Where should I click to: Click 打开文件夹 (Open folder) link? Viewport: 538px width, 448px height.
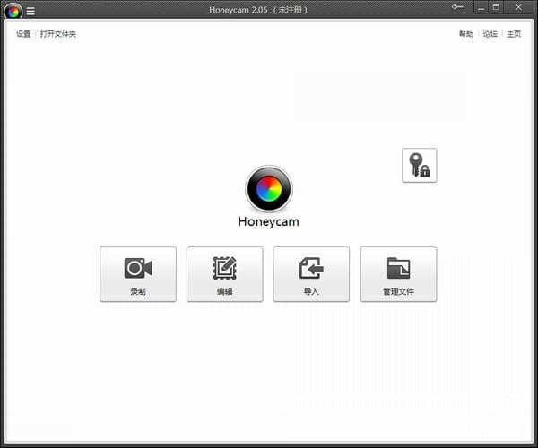[x=58, y=34]
